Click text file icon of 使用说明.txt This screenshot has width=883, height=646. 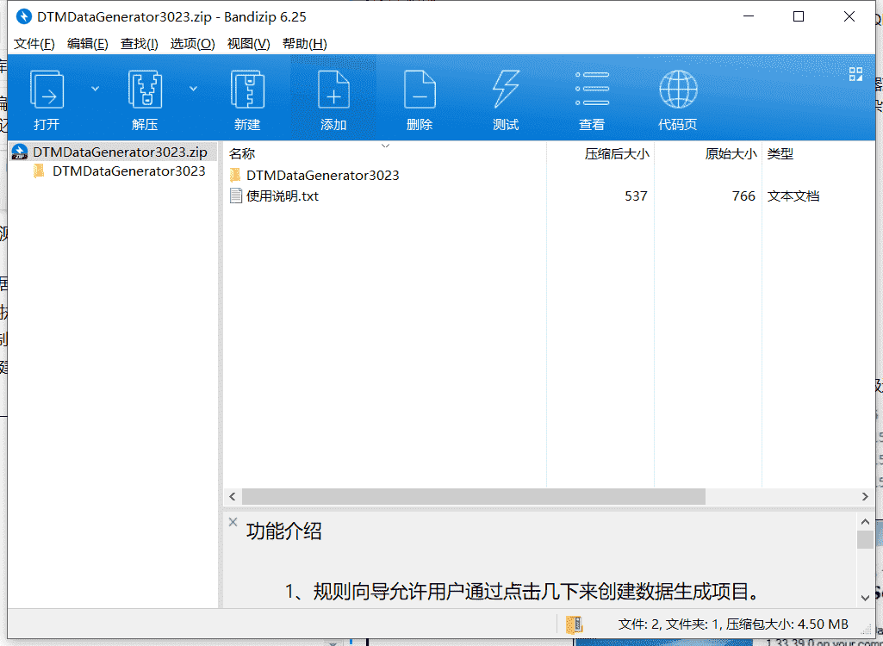tap(236, 196)
